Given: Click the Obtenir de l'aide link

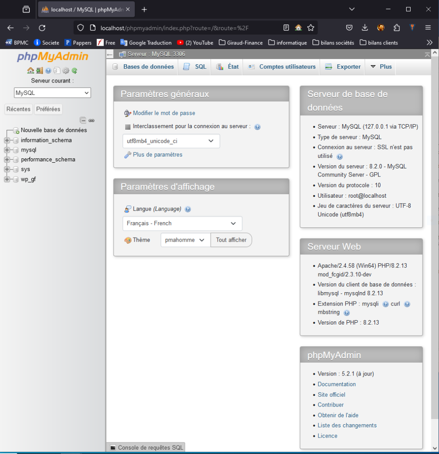Looking at the screenshot, I should pyautogui.click(x=338, y=415).
